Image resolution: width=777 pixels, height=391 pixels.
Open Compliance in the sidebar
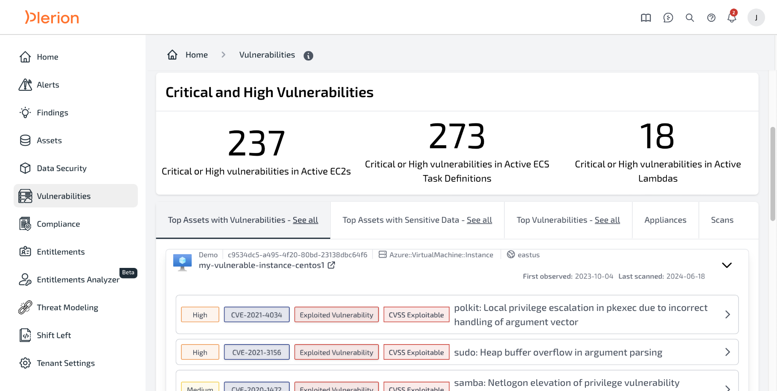coord(76,224)
